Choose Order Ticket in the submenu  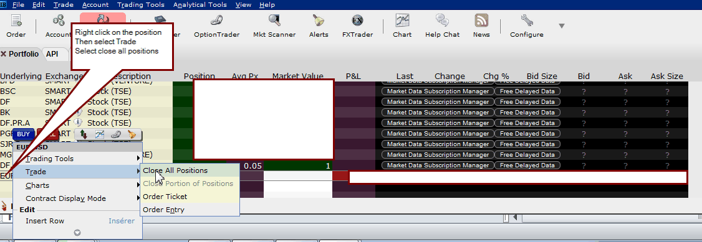point(190,197)
